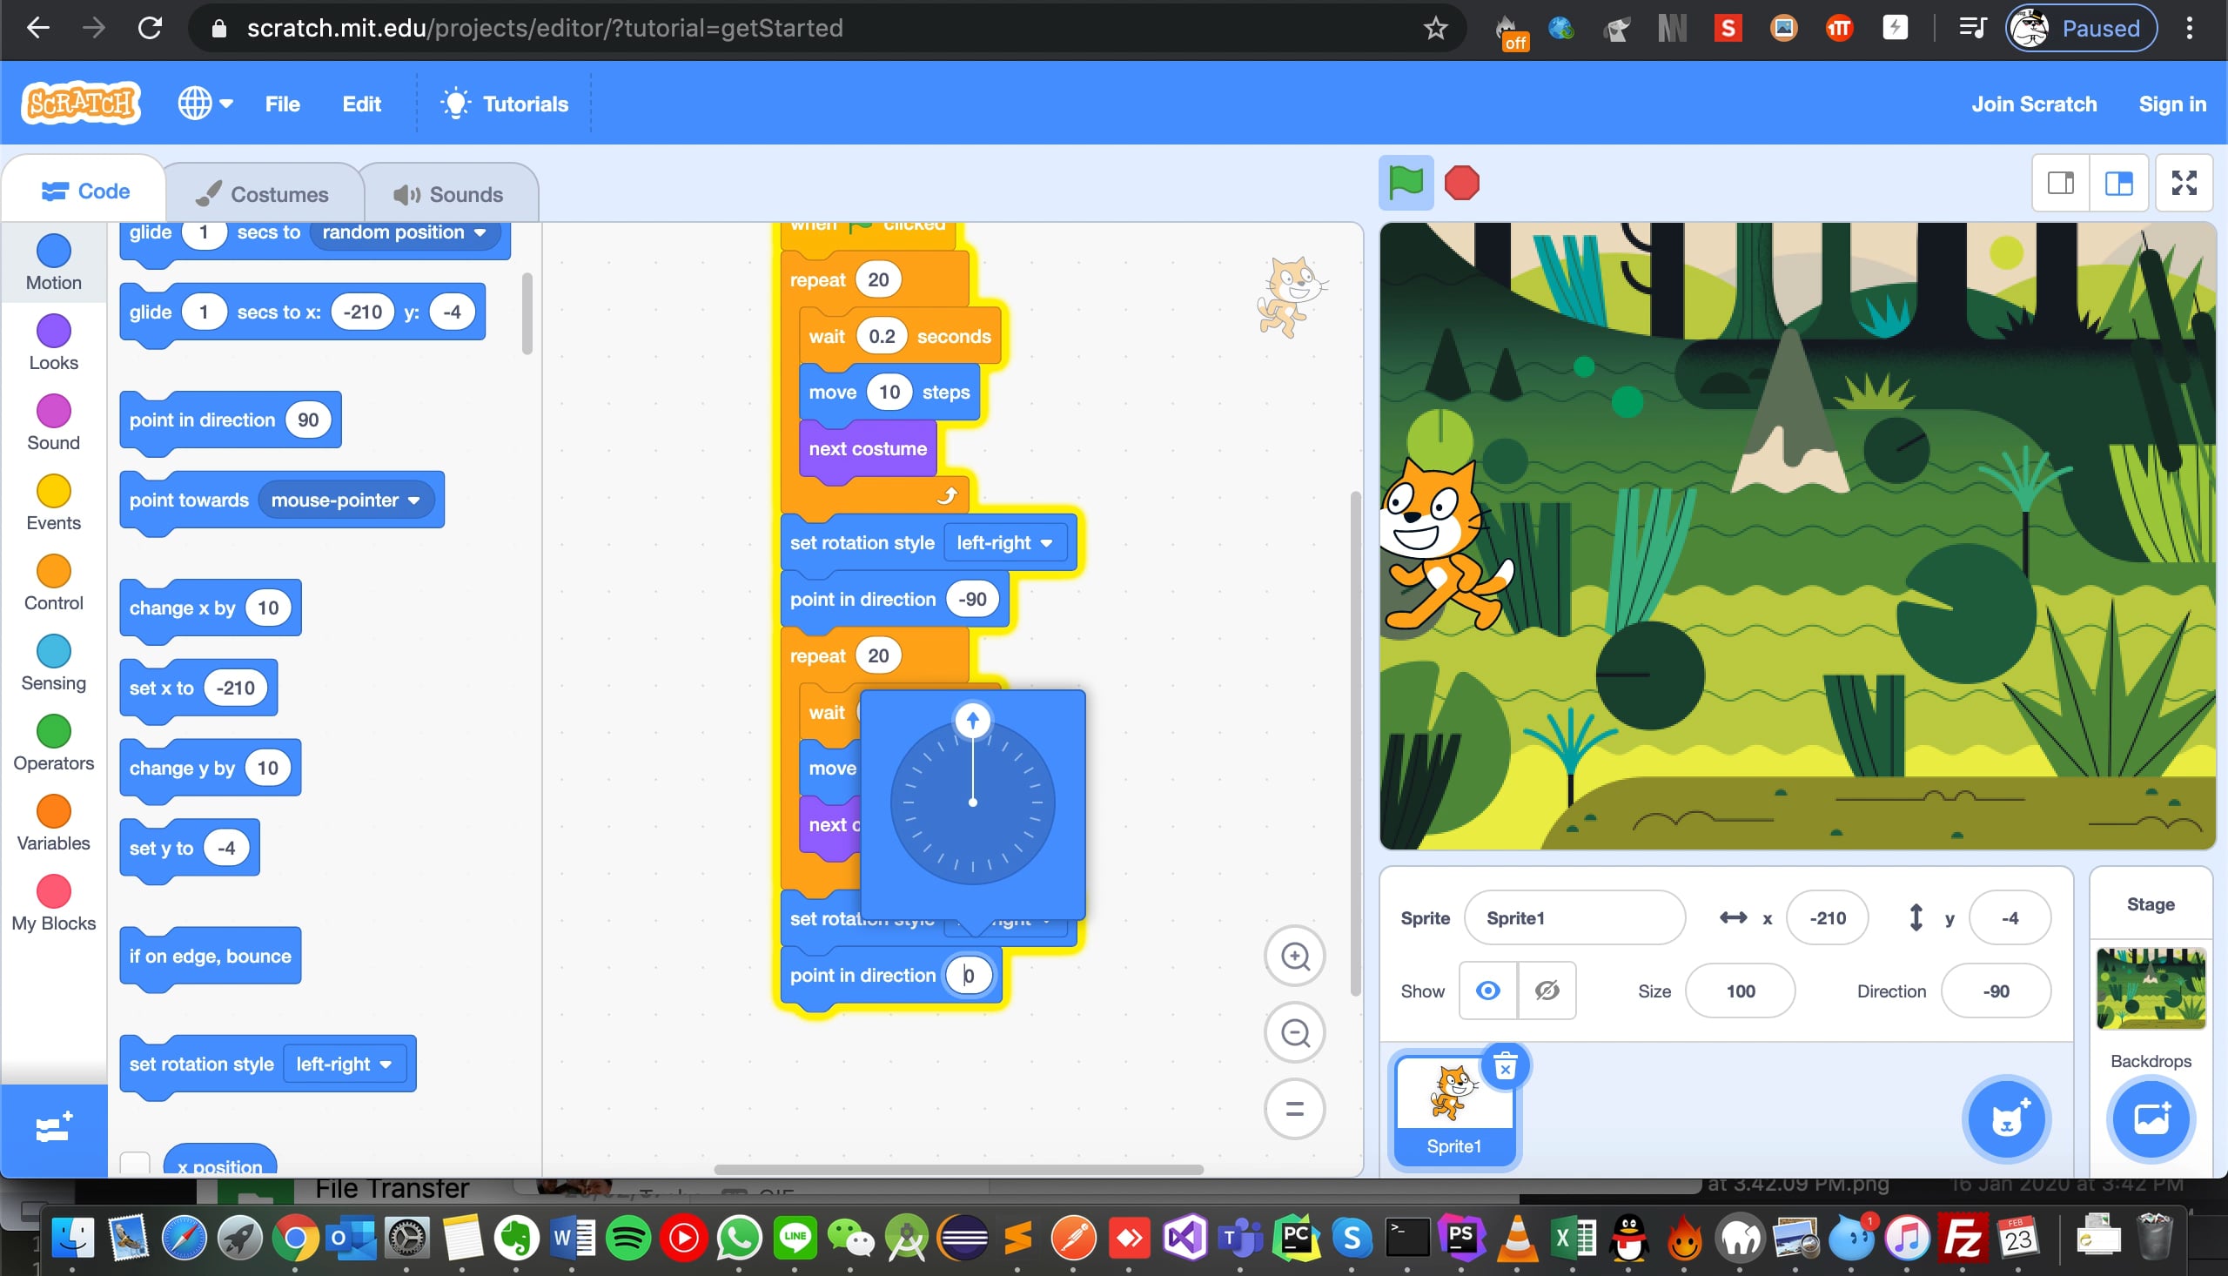The height and width of the screenshot is (1276, 2228).
Task: Click the Sign in link
Action: pos(2172,104)
